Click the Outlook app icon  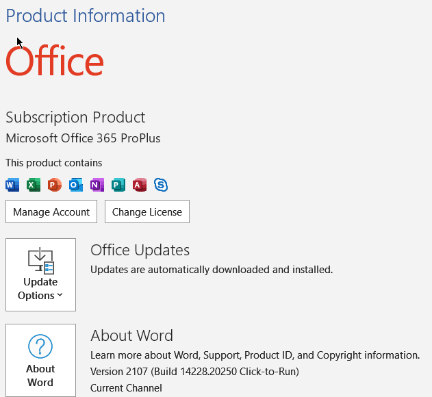click(76, 185)
